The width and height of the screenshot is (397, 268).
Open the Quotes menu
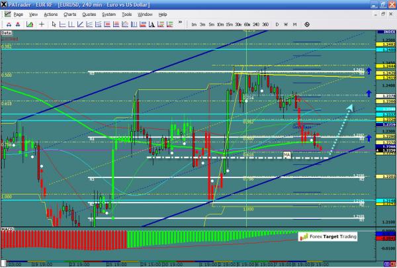(x=88, y=13)
